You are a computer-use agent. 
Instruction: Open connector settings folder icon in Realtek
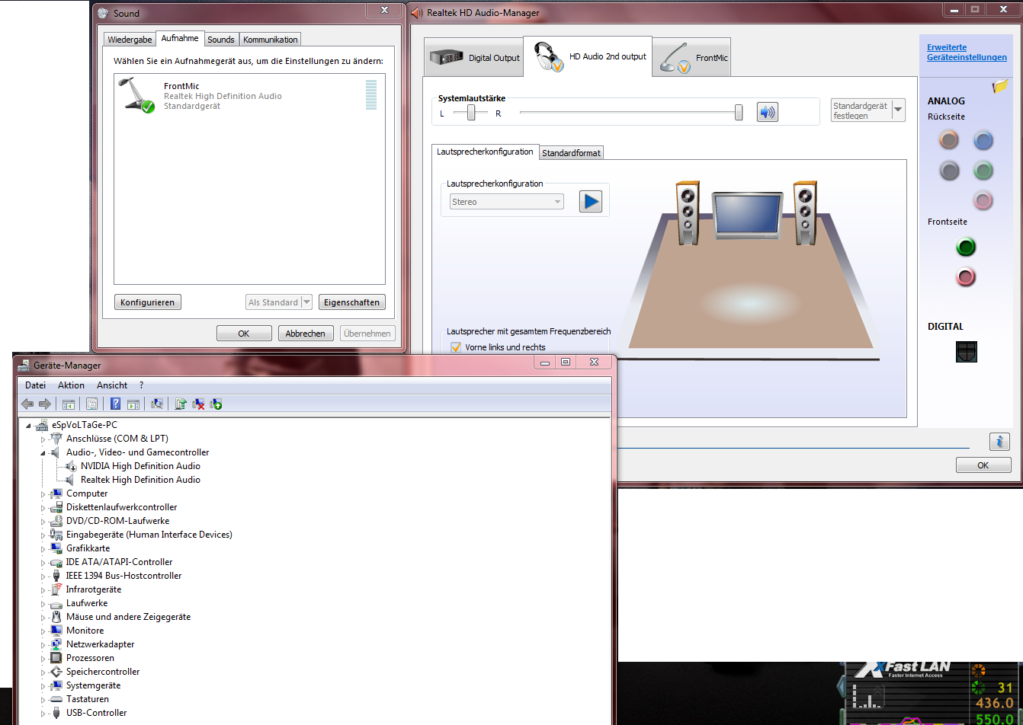click(1001, 87)
